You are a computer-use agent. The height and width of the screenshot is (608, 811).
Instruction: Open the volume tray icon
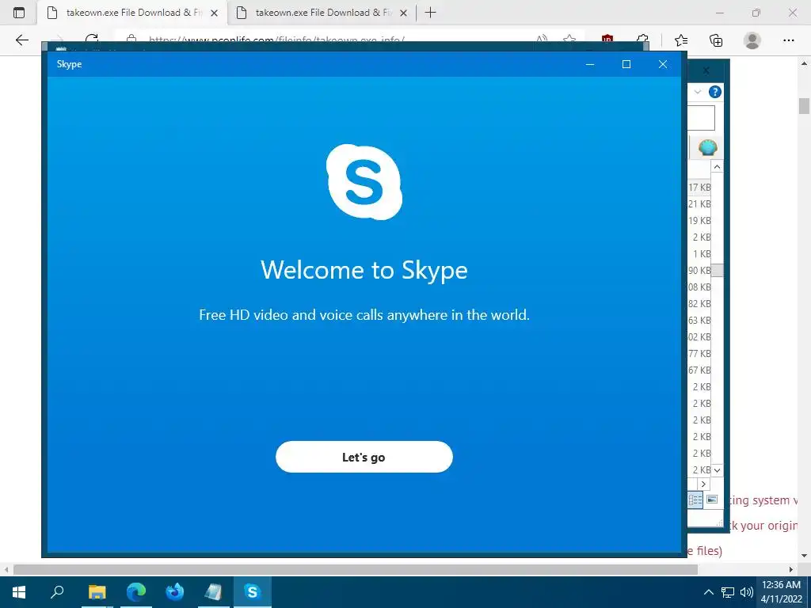(x=746, y=592)
